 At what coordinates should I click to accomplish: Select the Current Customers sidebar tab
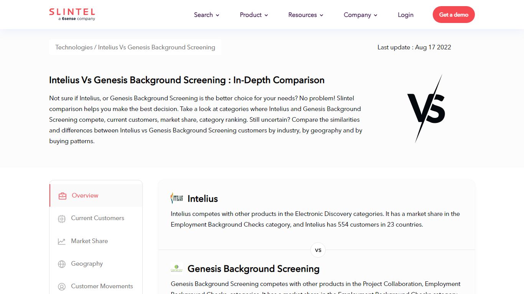coord(96,218)
